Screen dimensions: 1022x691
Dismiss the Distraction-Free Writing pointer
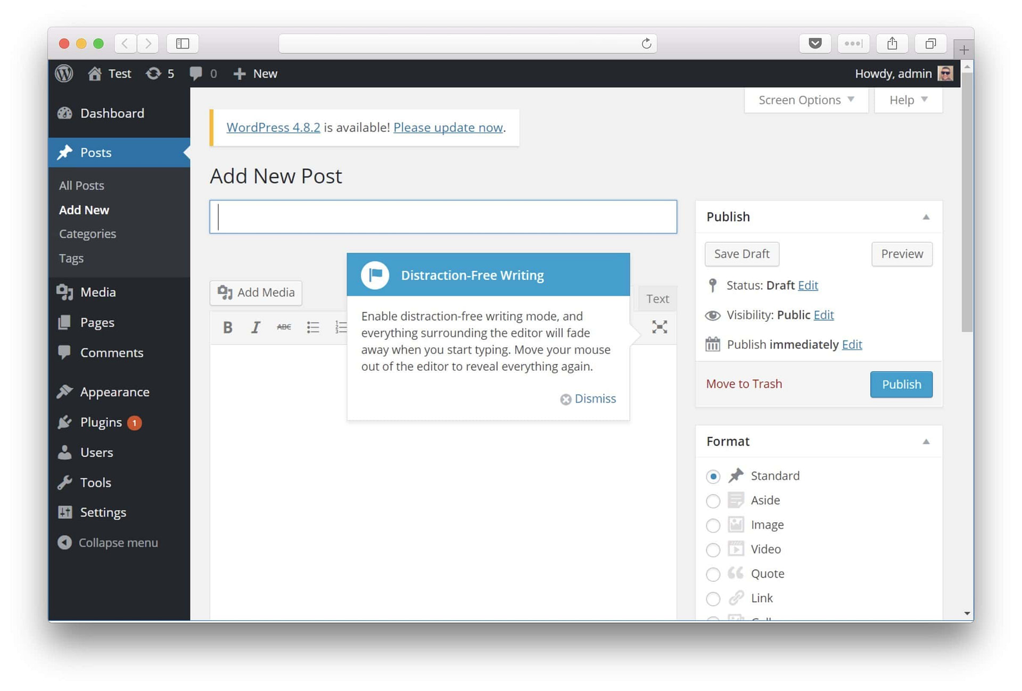click(588, 399)
